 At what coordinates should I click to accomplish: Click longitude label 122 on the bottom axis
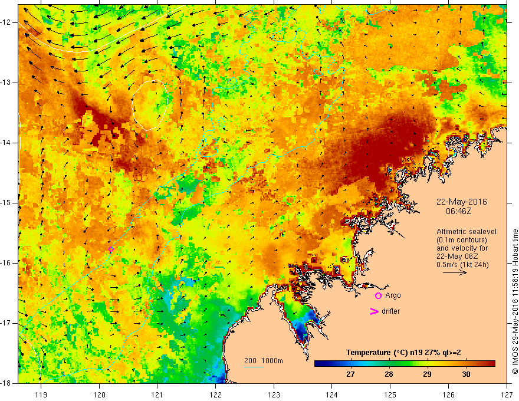pyautogui.click(x=215, y=395)
